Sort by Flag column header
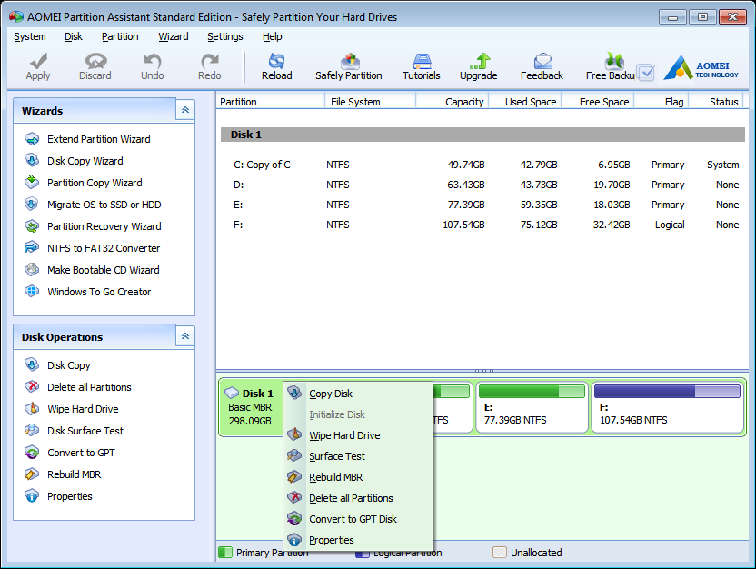The width and height of the screenshot is (756, 569). pos(661,102)
